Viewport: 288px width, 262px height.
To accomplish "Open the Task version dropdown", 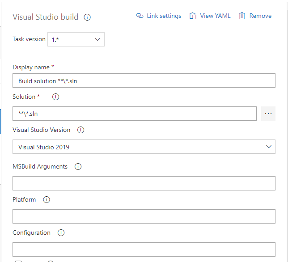I will (76, 39).
